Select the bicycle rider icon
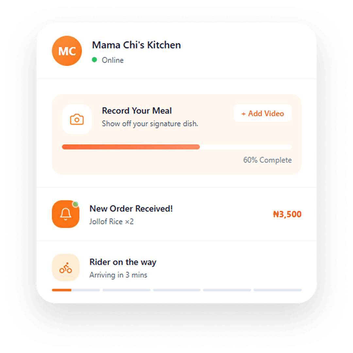 (65, 267)
